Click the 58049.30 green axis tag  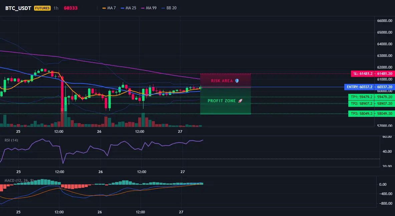(384, 113)
